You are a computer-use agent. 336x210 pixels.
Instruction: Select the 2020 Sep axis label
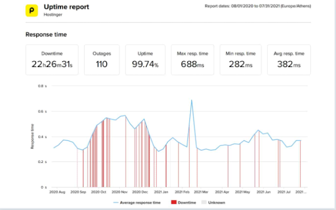coord(78,192)
